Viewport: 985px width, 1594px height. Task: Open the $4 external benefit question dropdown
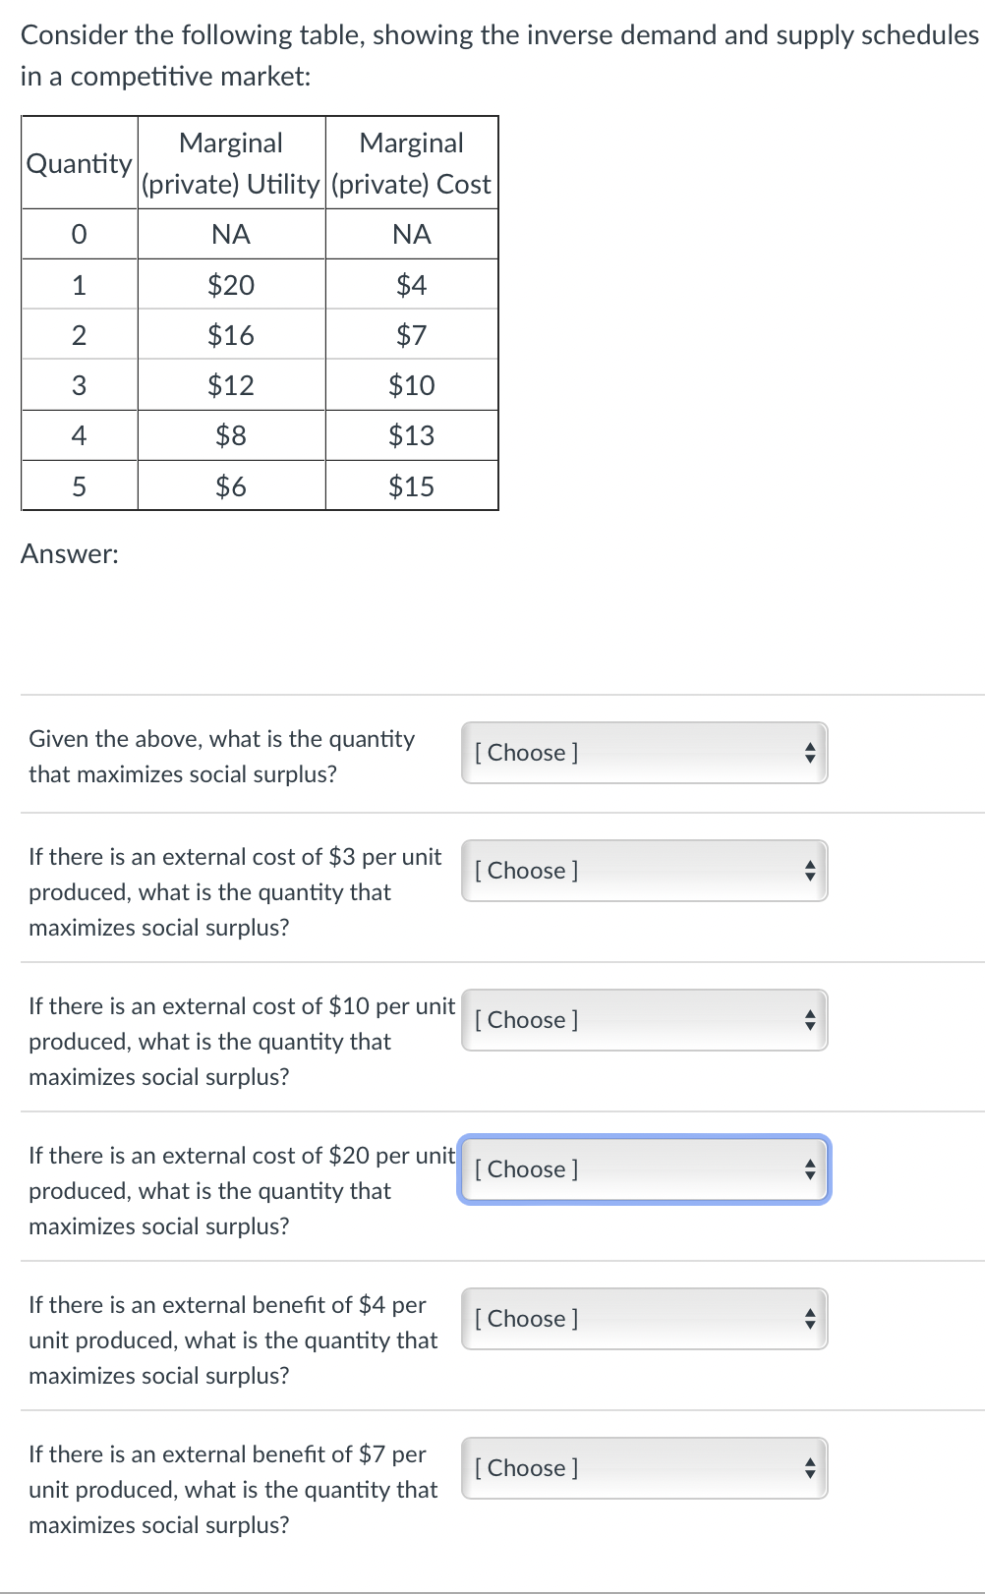(x=644, y=1319)
